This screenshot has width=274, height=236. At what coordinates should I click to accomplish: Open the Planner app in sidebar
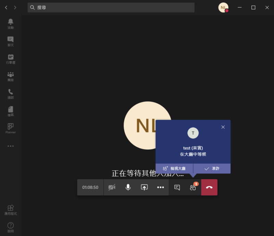coord(11,128)
